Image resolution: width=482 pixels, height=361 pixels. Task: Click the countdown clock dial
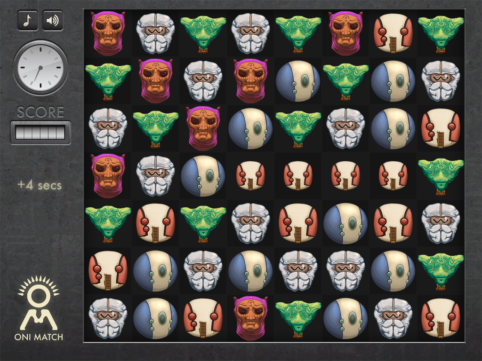pyautogui.click(x=40, y=68)
